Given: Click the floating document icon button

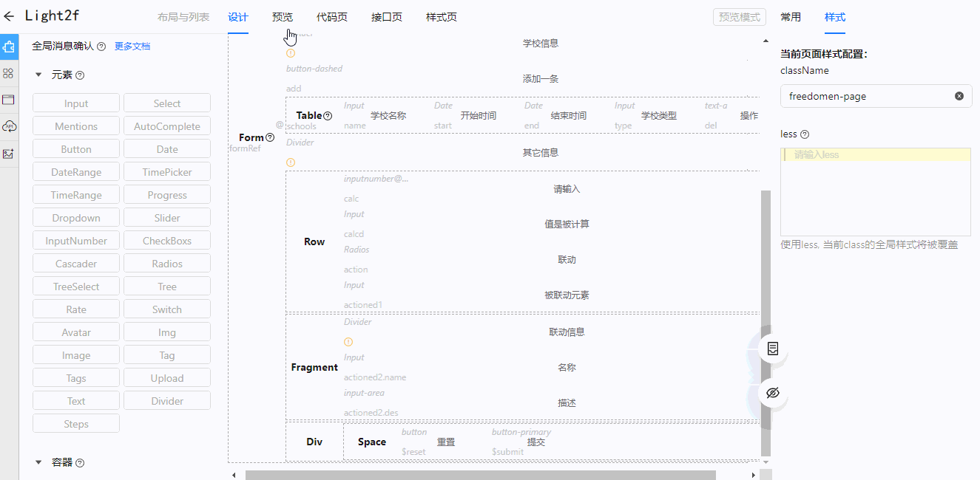Looking at the screenshot, I should point(773,349).
